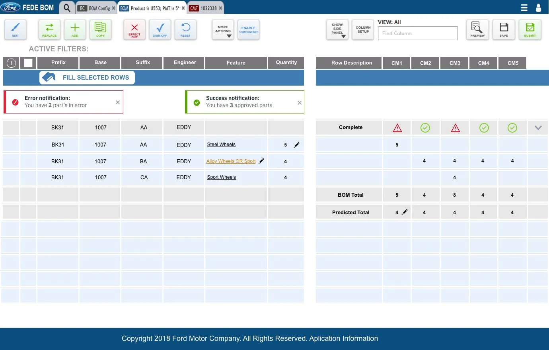
Task: Click the BOM Total CM3 value 8
Action: tap(454, 195)
